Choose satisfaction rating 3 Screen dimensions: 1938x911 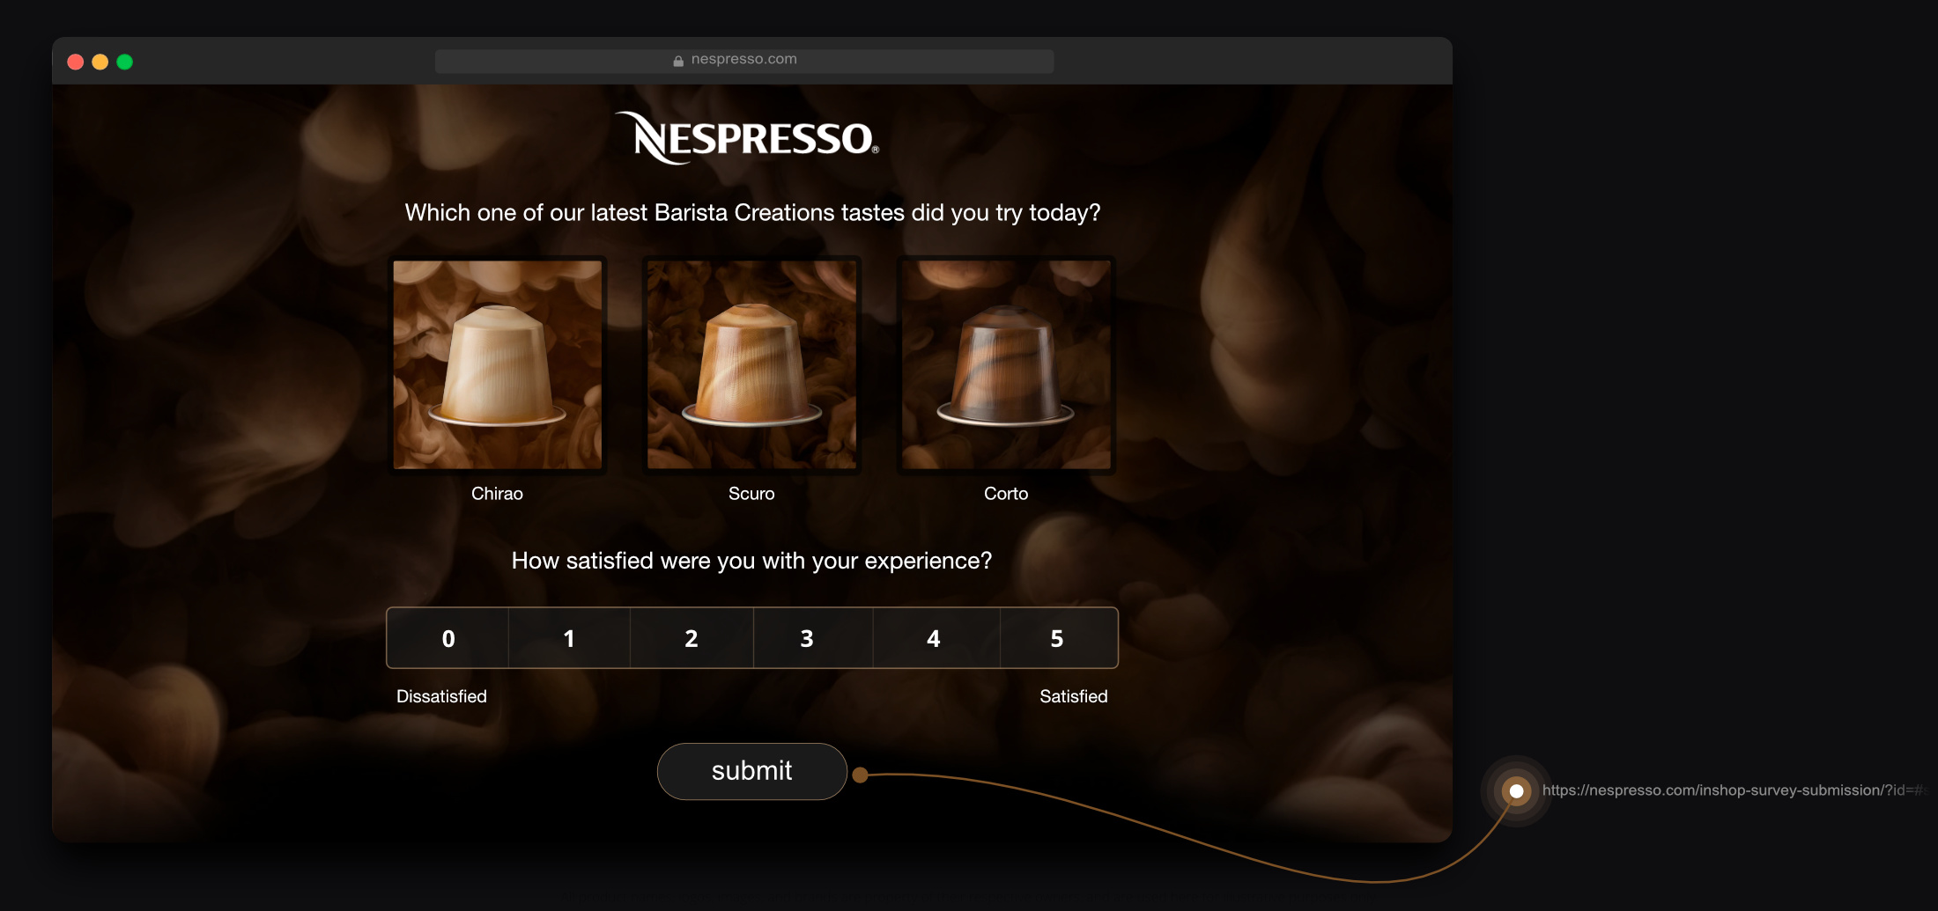pos(813,638)
